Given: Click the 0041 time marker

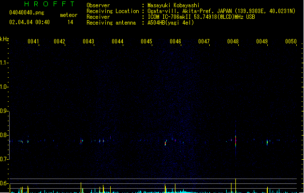Looking at the screenshot, I should coord(33,41).
